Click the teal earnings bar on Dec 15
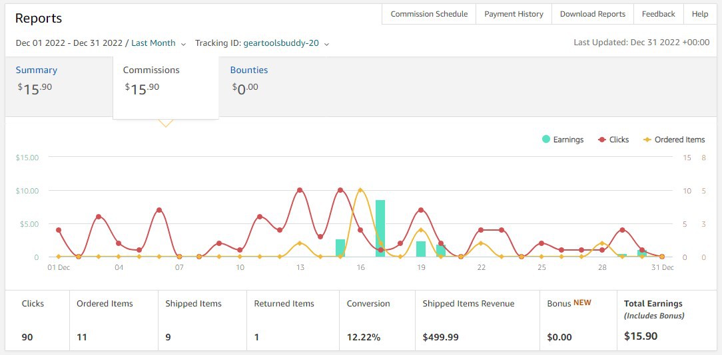 pyautogui.click(x=340, y=248)
